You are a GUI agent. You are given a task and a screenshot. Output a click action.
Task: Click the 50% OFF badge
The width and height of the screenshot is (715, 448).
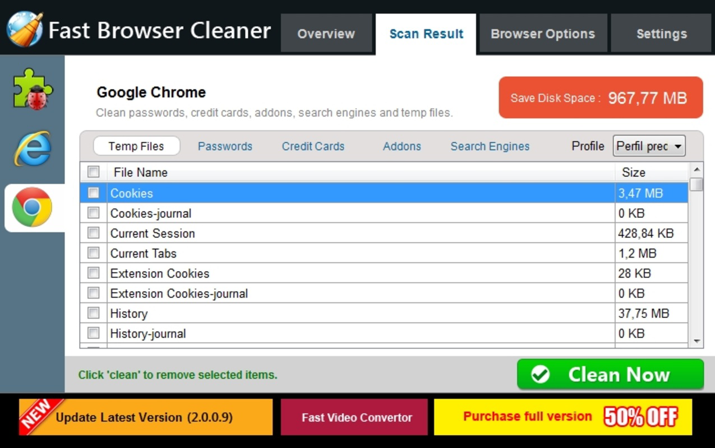click(641, 417)
